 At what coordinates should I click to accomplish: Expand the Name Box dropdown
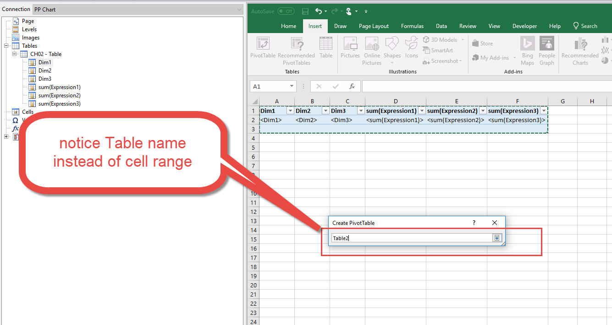click(x=292, y=86)
